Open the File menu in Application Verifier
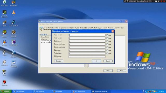166x93 pixels. click(x=40, y=24)
